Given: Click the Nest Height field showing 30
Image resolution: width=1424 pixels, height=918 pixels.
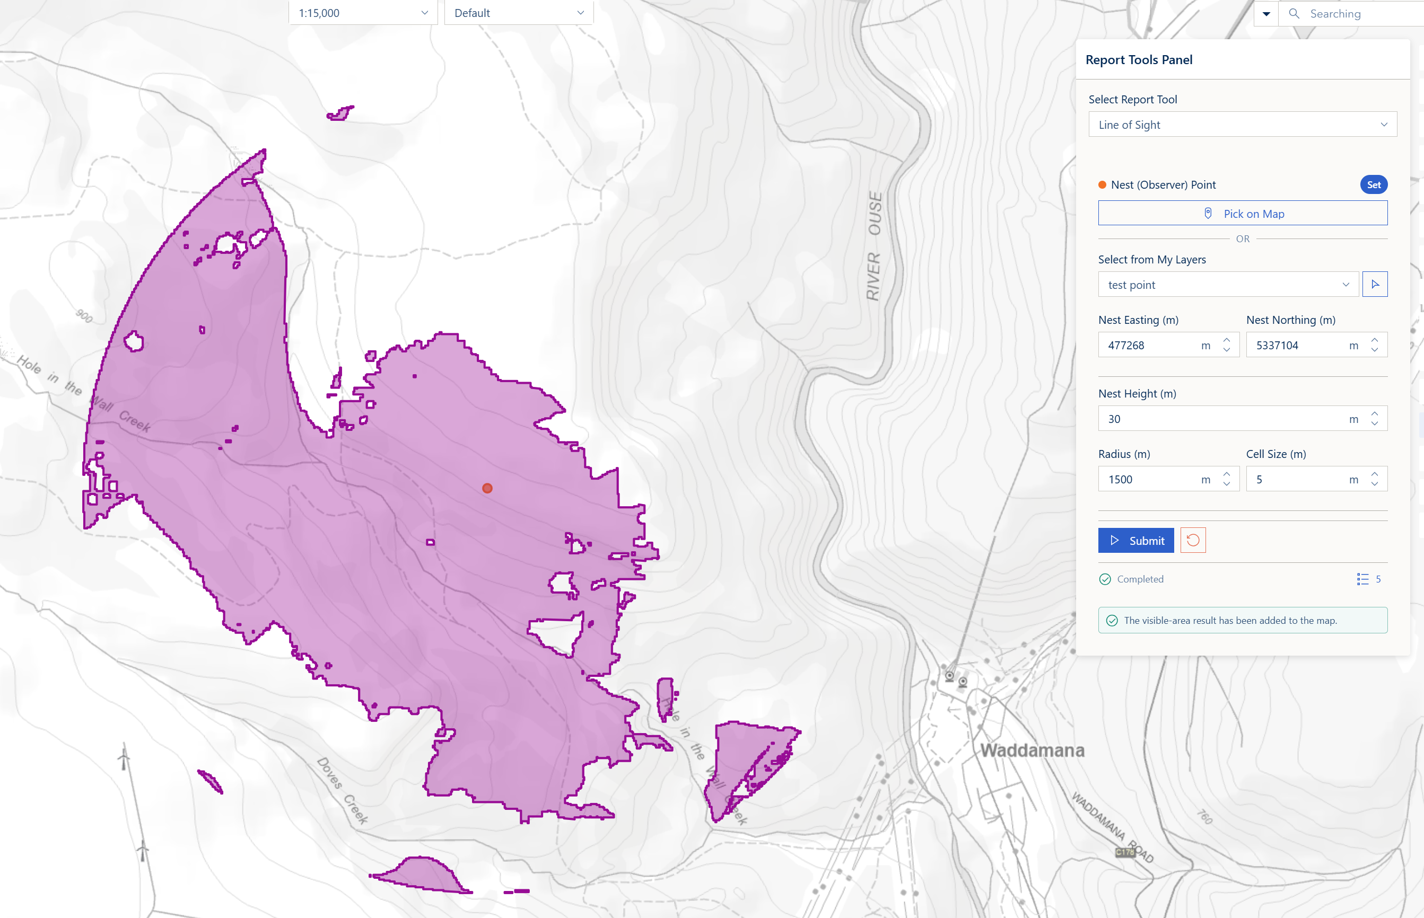Looking at the screenshot, I should [x=1243, y=419].
